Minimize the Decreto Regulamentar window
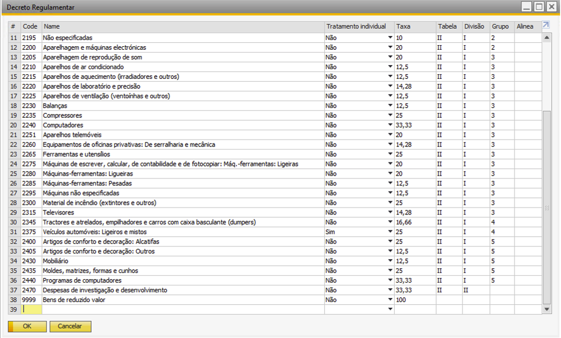Image resolution: width=561 pixels, height=338 pixels. click(526, 7)
